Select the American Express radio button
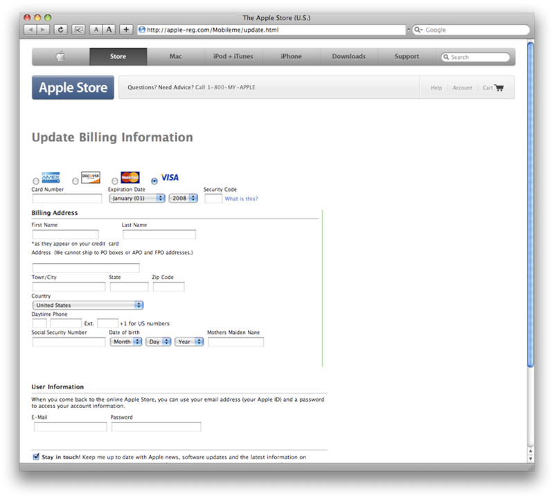Image resolution: width=554 pixels, height=498 pixels. (36, 181)
